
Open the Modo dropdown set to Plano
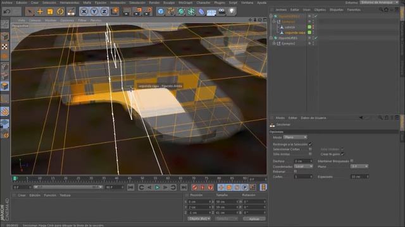click(295, 137)
